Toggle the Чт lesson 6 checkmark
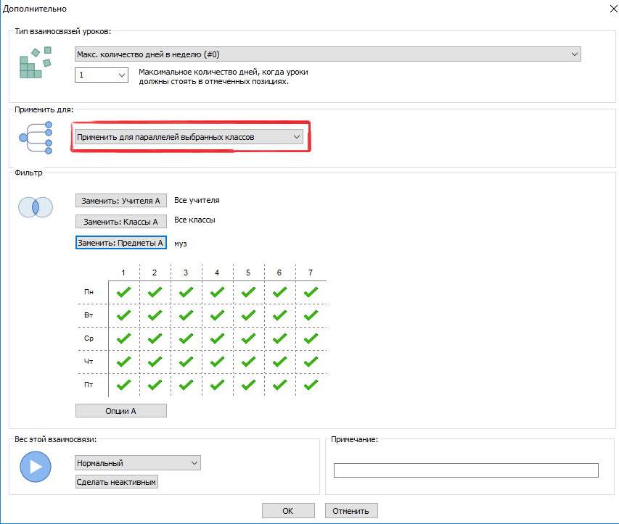Screen dimensions: 619x524 pyautogui.click(x=279, y=362)
